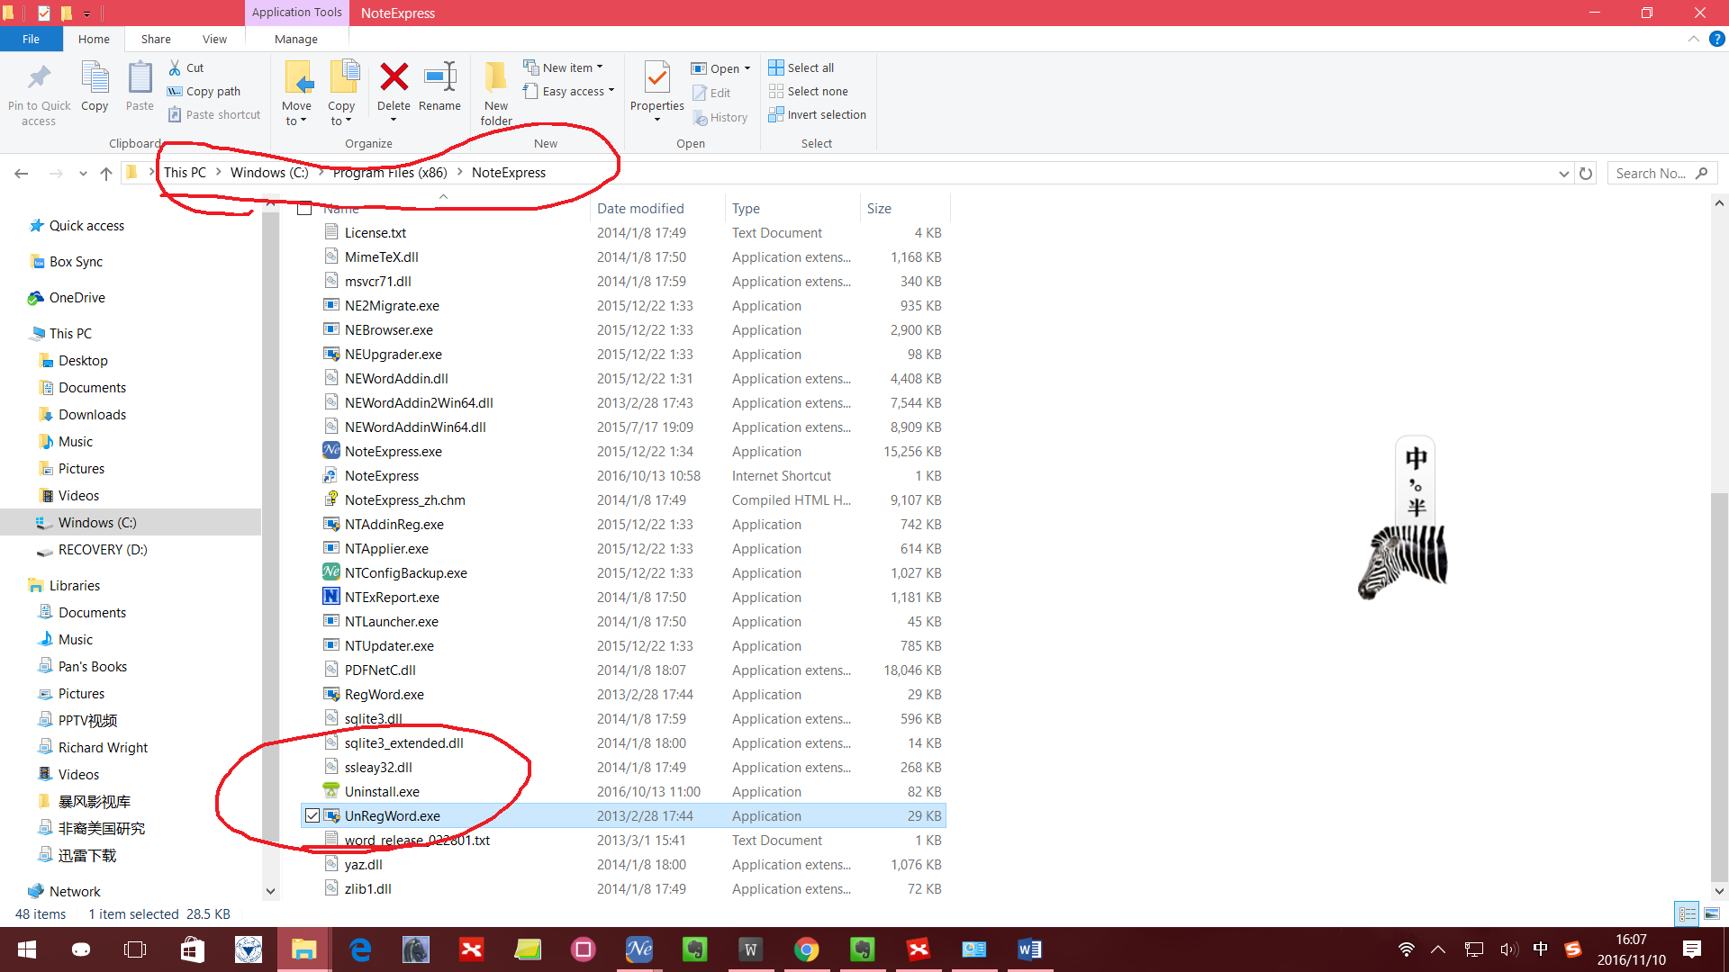Go up one folder level
Screen dimensions: 1729x972
tap(106, 173)
